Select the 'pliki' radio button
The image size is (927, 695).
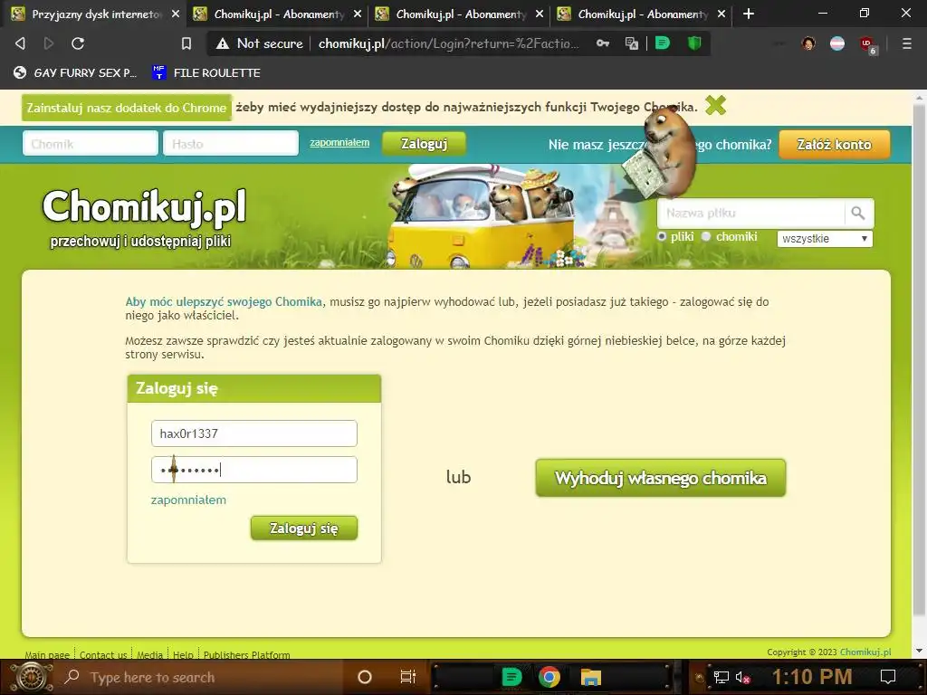[662, 236]
